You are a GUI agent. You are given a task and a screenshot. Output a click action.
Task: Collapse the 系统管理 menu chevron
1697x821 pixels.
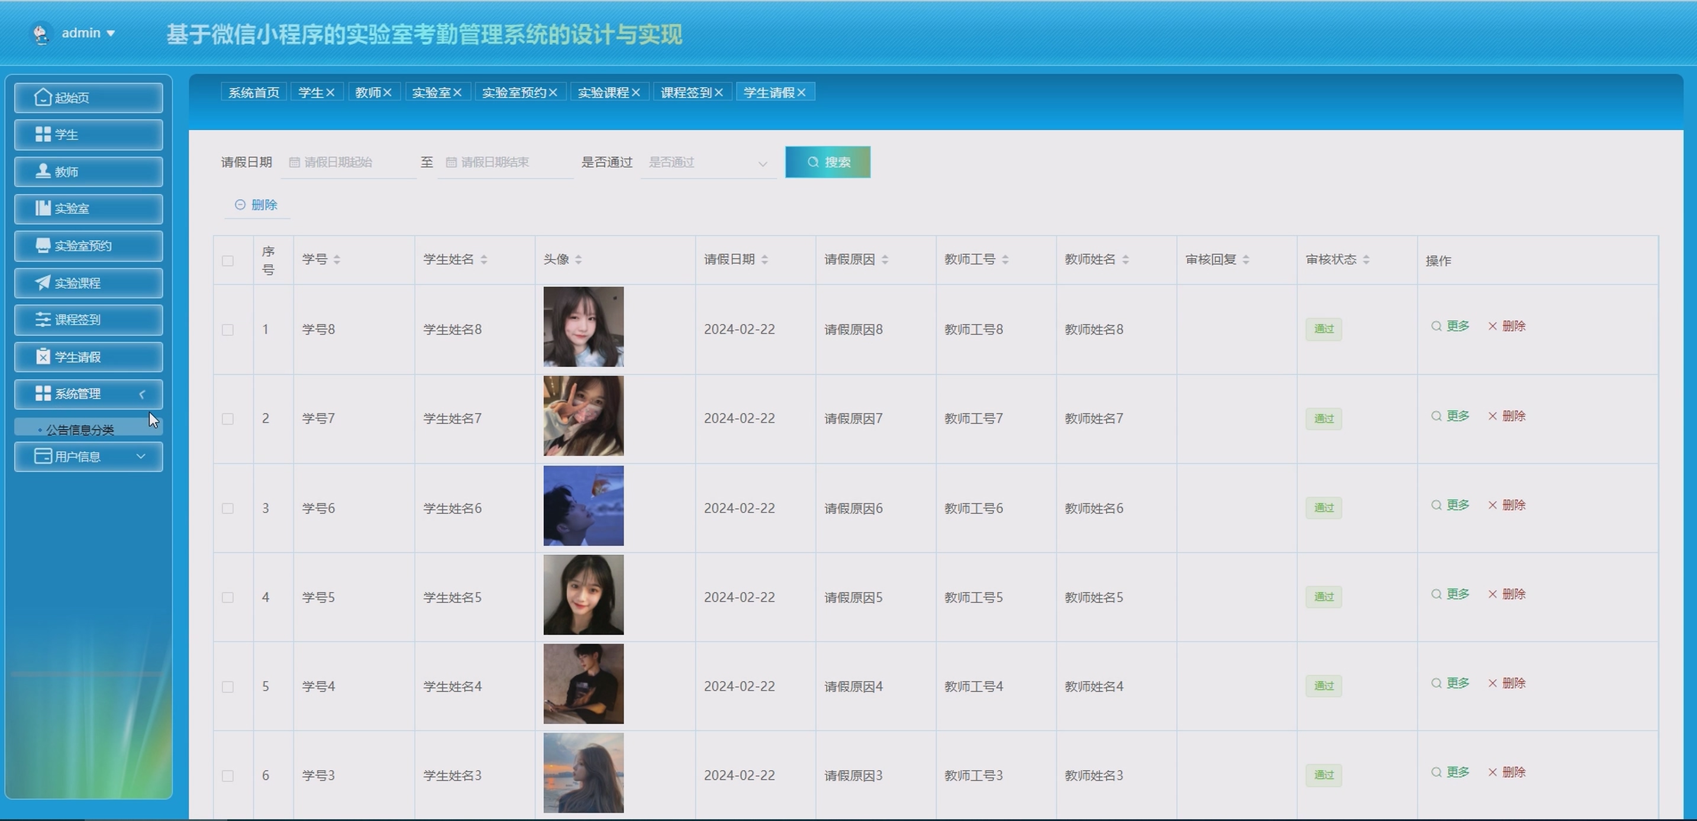click(141, 394)
